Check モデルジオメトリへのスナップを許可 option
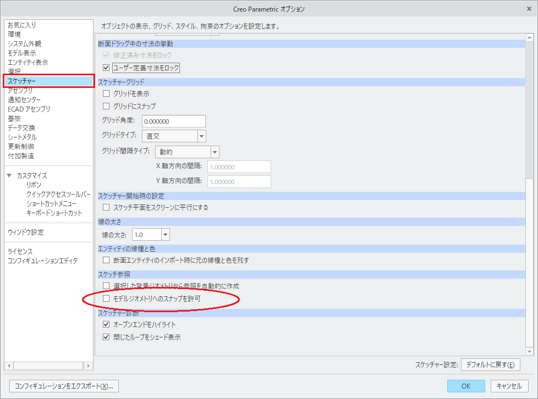 (x=107, y=298)
